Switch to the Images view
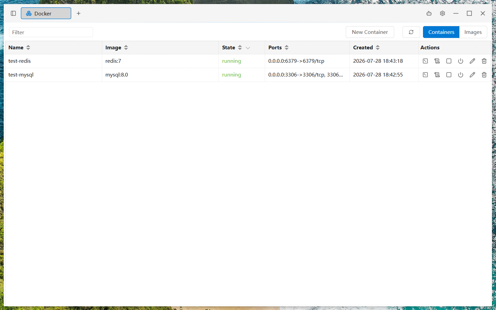496x310 pixels. point(473,32)
